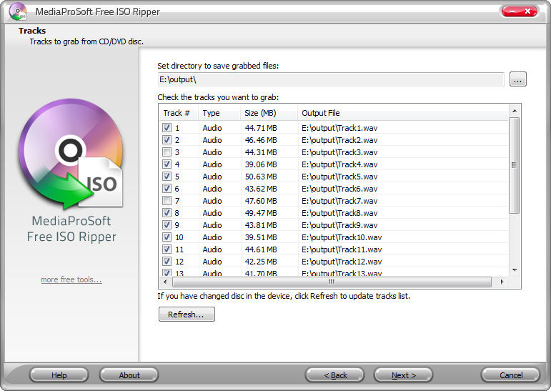The width and height of the screenshot is (551, 391).
Task: Check the track 3 checkbox
Action: point(167,152)
